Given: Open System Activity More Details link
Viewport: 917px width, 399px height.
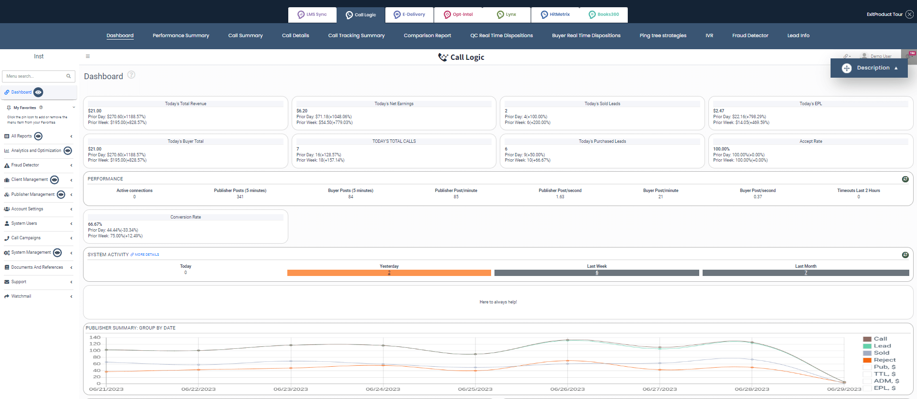Looking at the screenshot, I should (145, 255).
